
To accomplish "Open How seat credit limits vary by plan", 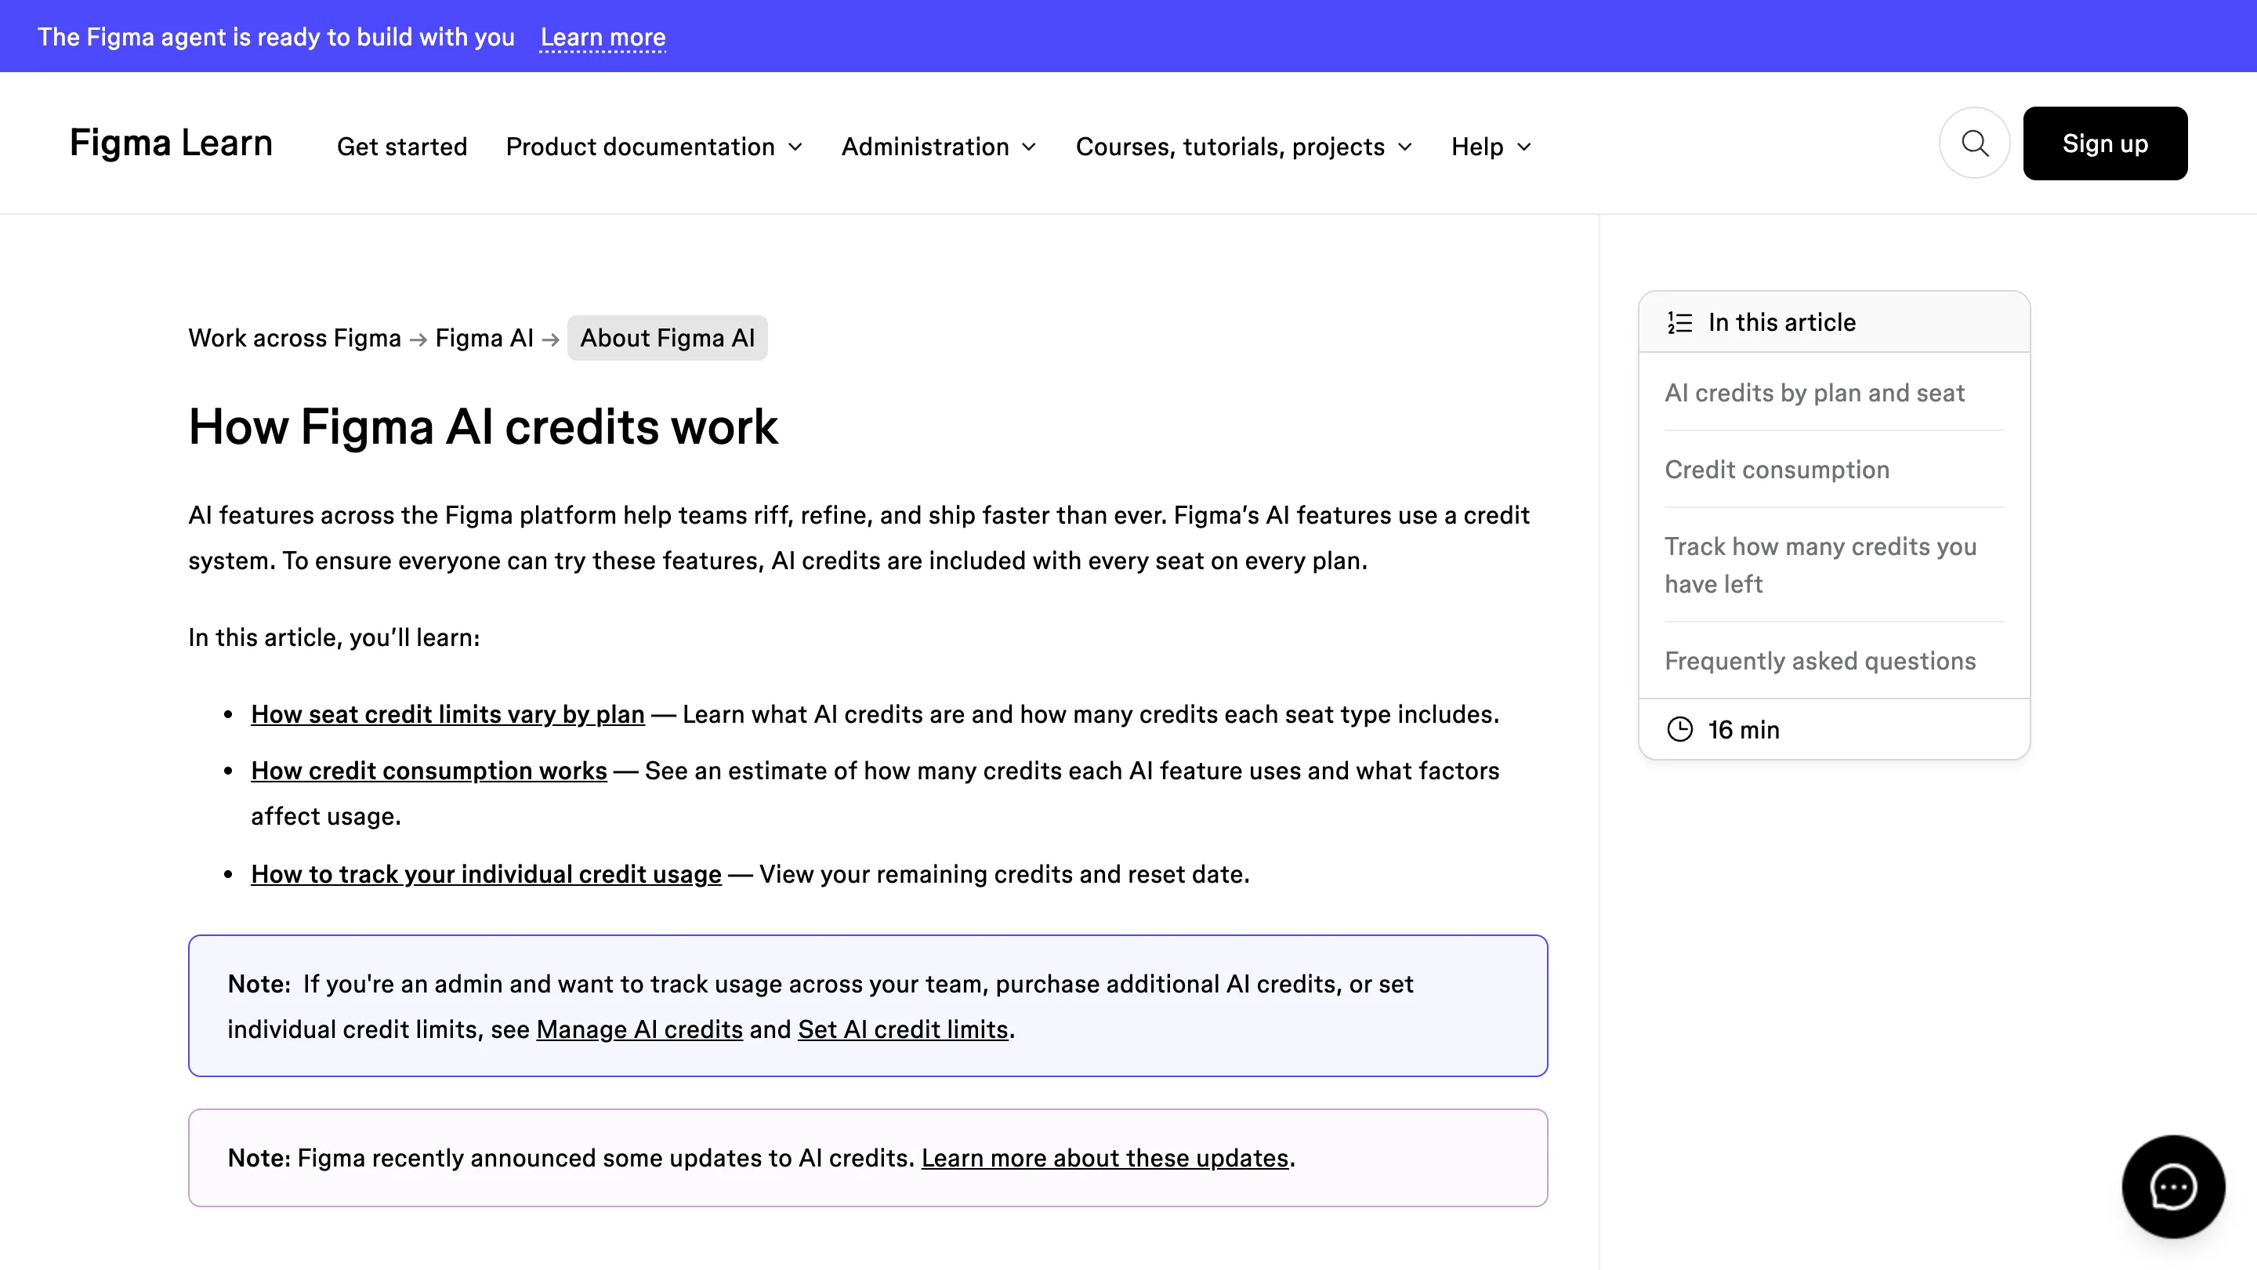I will (447, 714).
